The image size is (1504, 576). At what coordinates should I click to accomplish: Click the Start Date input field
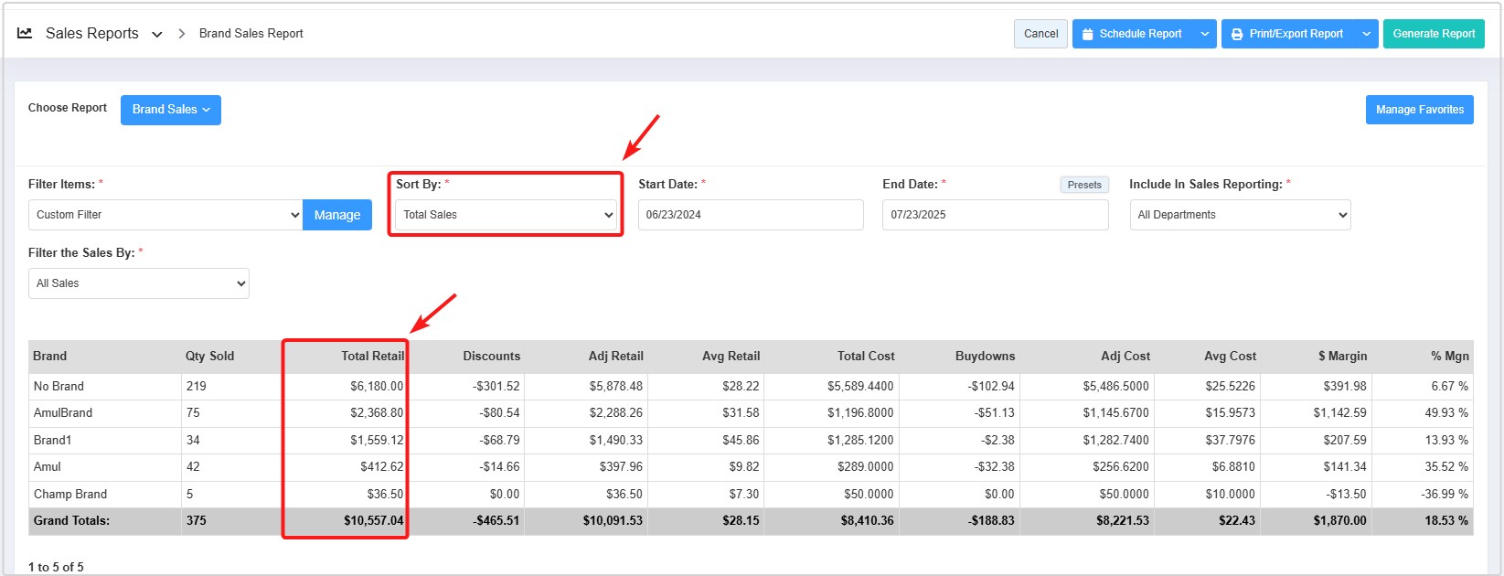750,215
